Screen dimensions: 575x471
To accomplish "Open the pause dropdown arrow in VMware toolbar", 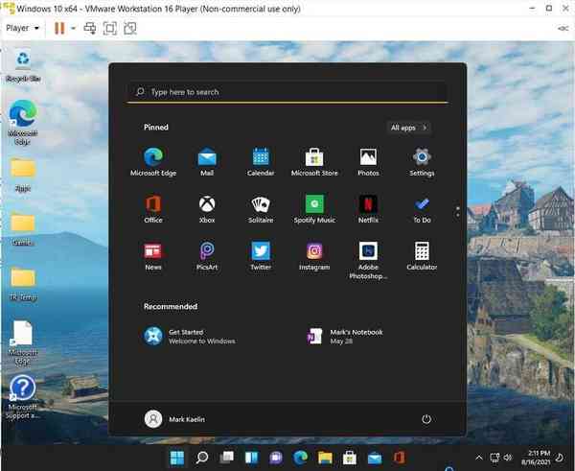I will point(73,28).
